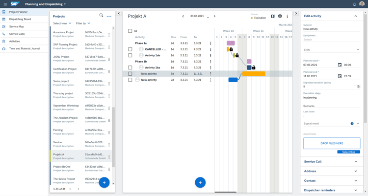Go to previous projects page

[x=70, y=189]
